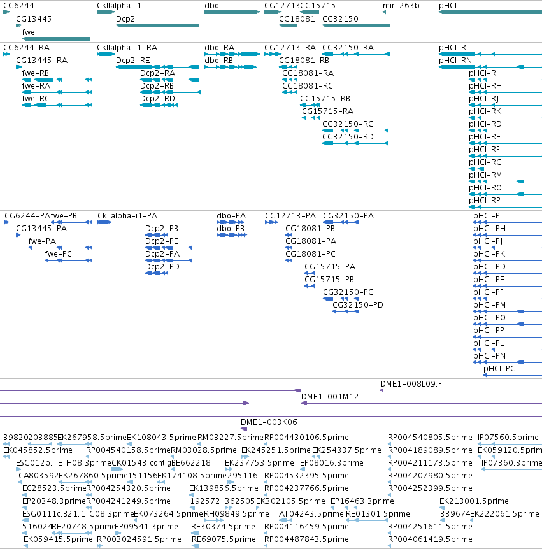
Task: Select the CkIIalpha-i1 gene glyph
Action: coord(106,12)
